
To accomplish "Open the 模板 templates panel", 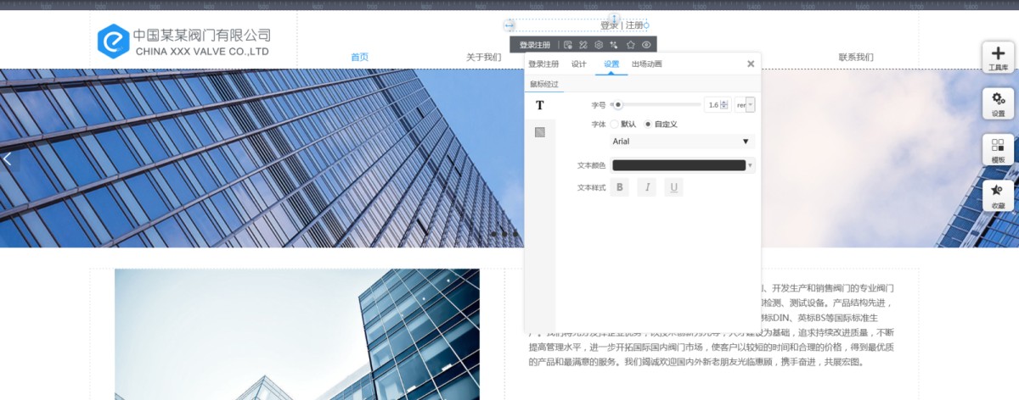I will (x=998, y=150).
